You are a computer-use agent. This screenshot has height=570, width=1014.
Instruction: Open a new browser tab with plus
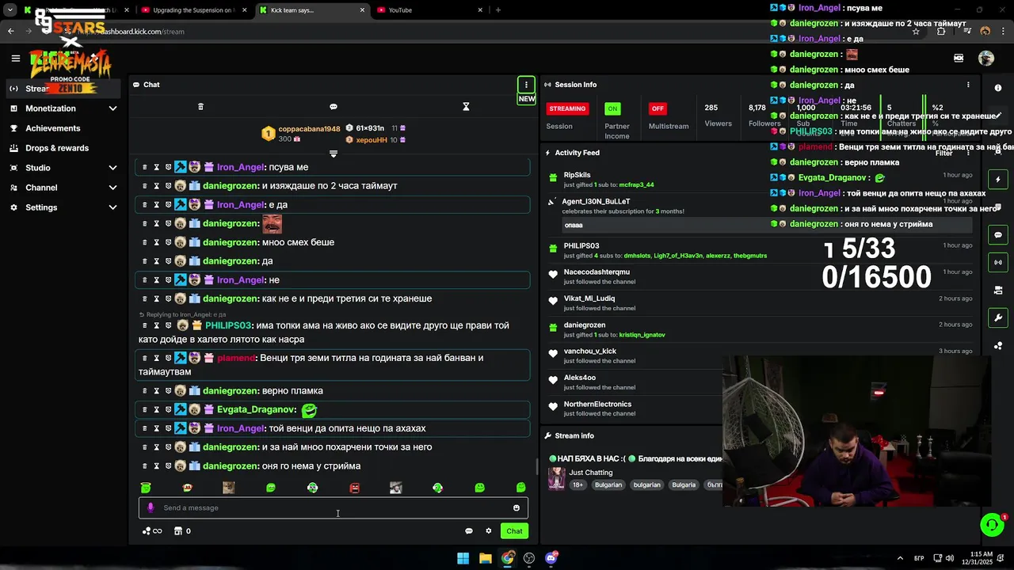click(x=498, y=10)
